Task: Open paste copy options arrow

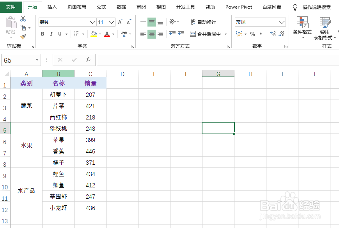Action: pos(29,28)
